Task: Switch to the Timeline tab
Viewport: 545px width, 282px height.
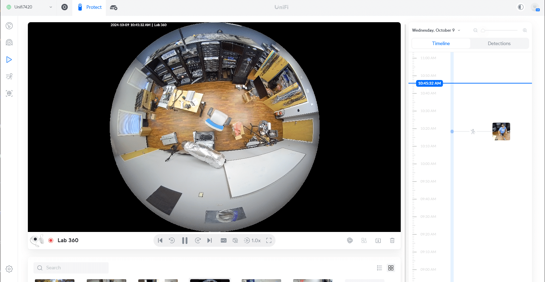Action: (441, 43)
